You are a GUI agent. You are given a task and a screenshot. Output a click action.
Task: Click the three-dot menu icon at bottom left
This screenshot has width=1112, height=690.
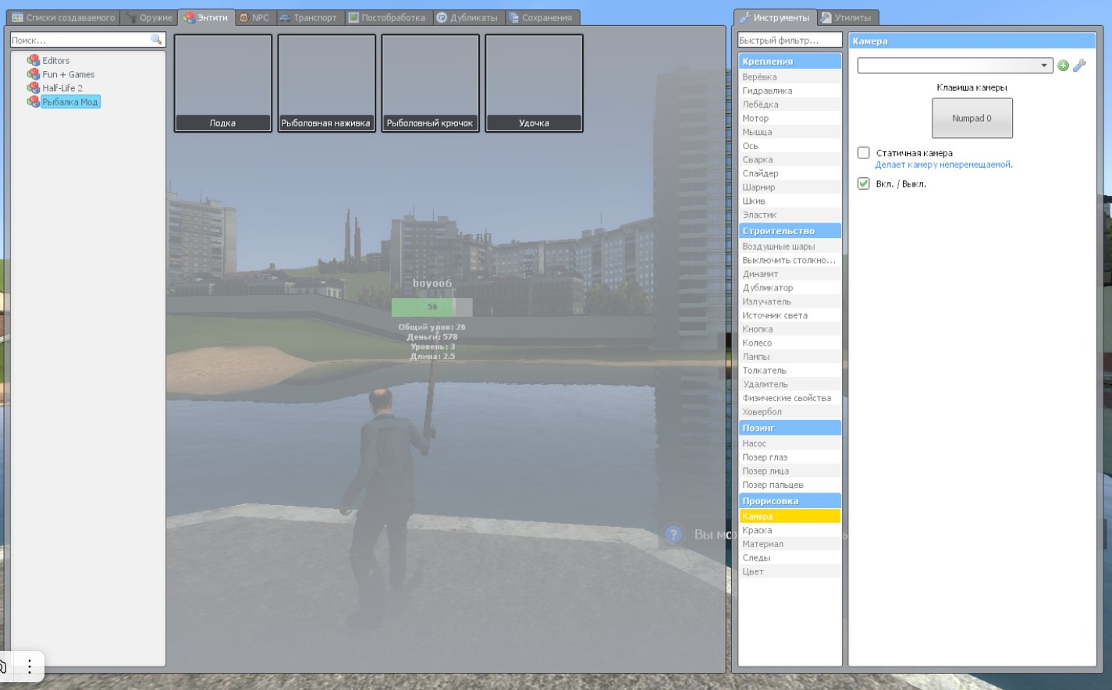coord(30,666)
